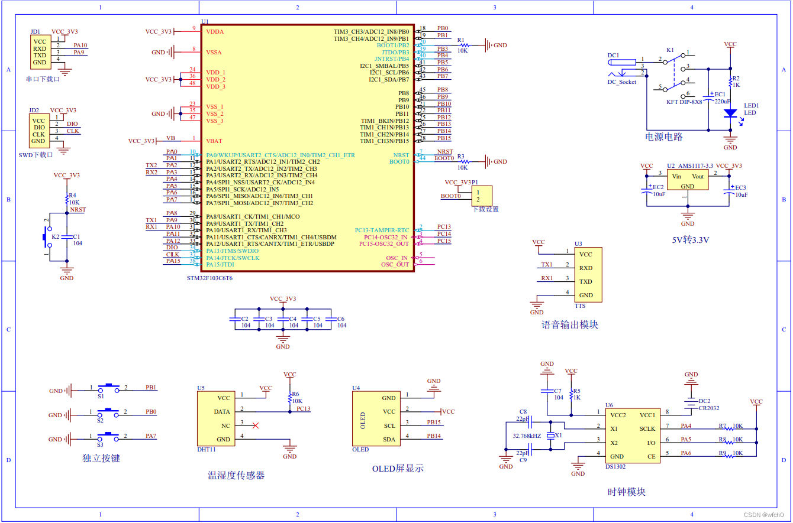Click the 'STM32F103C6T6' part name text

point(209,277)
